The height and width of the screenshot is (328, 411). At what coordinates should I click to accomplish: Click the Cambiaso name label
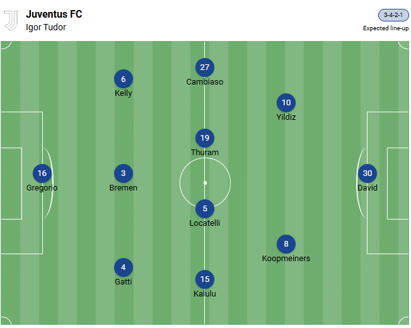(205, 82)
